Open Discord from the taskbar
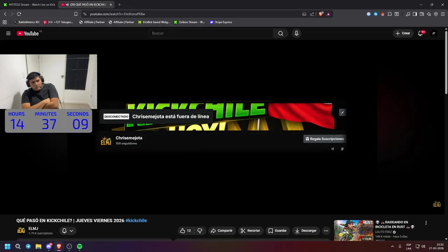Viewport: 448px width, 252px height. 49,246
